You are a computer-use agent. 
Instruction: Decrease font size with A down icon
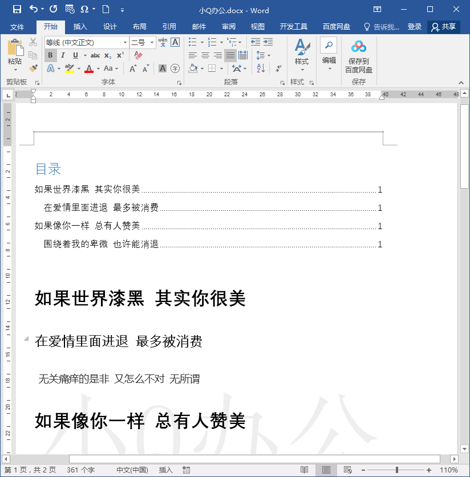pyautogui.click(x=146, y=68)
